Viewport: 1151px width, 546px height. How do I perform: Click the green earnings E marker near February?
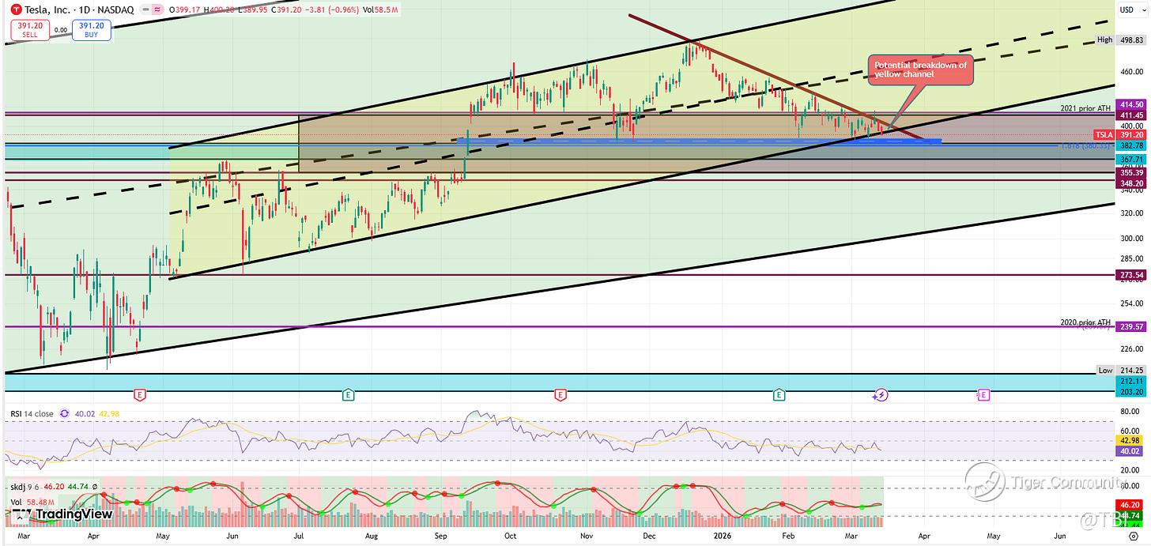779,393
